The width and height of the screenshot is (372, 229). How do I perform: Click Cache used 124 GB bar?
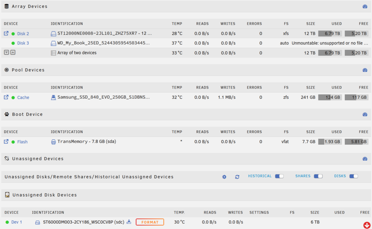click(x=330, y=97)
